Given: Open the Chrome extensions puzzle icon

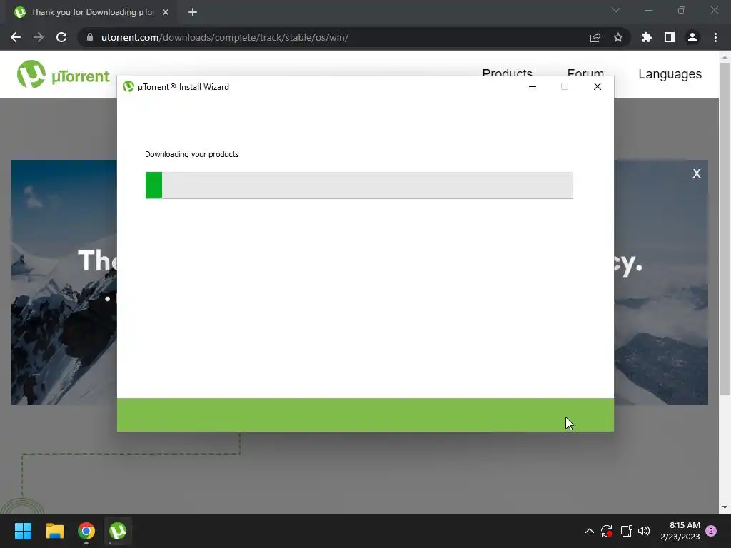Looking at the screenshot, I should tap(647, 37).
